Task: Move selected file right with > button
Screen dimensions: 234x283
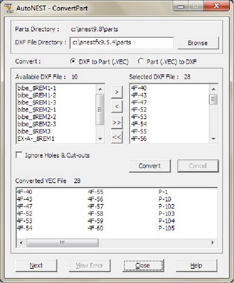Action: coord(117,92)
